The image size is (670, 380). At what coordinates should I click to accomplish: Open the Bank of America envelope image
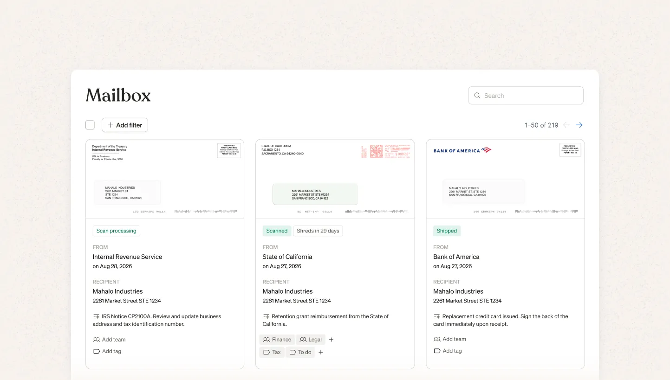pos(505,179)
